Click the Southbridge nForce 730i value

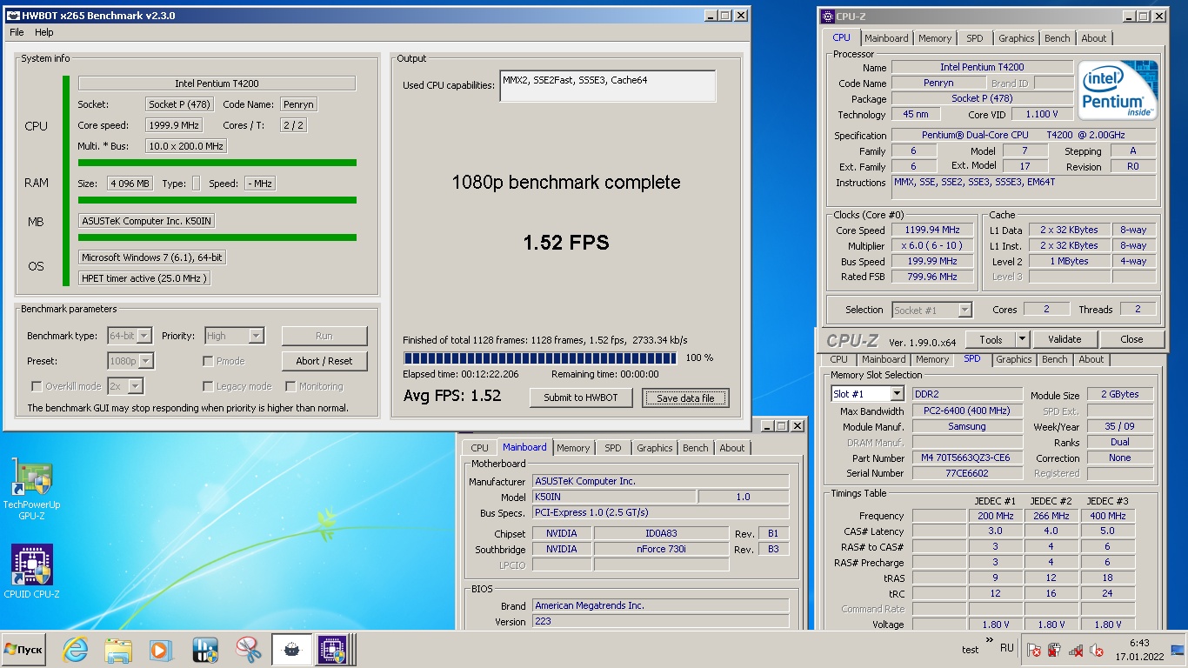(661, 549)
